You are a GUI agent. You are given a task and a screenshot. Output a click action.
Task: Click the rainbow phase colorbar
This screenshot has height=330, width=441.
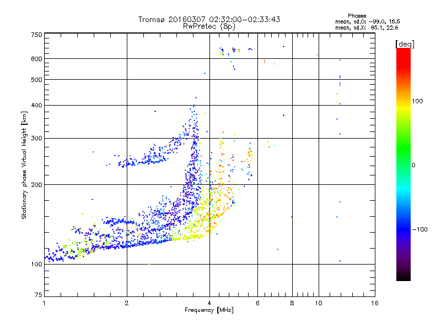point(404,164)
